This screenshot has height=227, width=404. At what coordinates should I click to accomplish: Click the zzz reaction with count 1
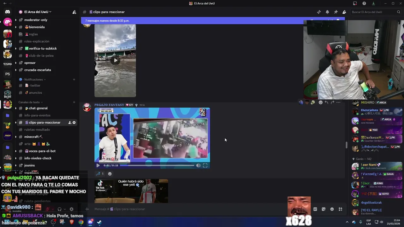point(100,174)
